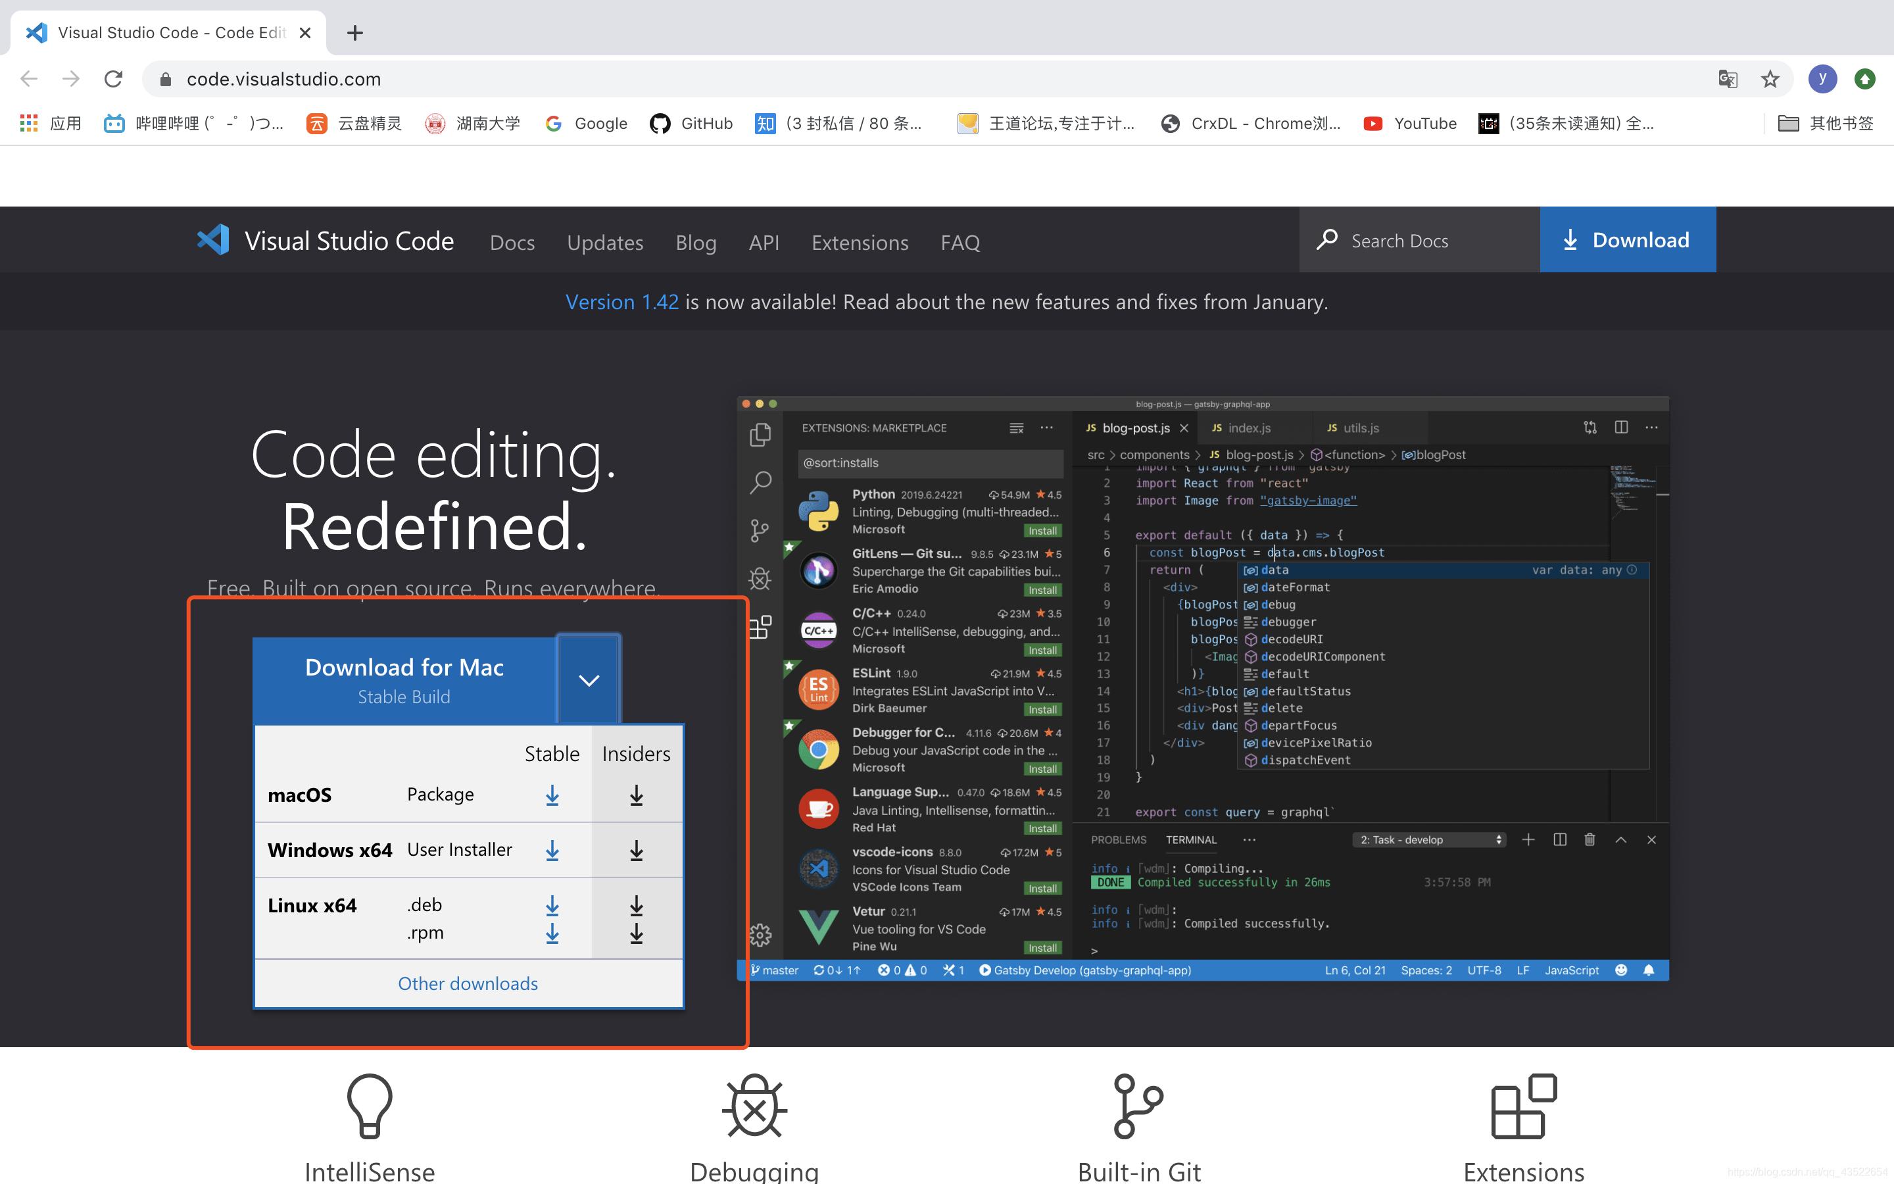This screenshot has width=1894, height=1184.
Task: Follow the Other downloads link
Action: tap(467, 983)
